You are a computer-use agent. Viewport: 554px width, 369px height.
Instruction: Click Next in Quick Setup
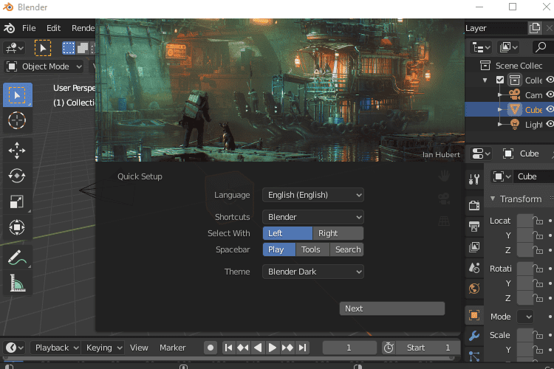click(392, 308)
